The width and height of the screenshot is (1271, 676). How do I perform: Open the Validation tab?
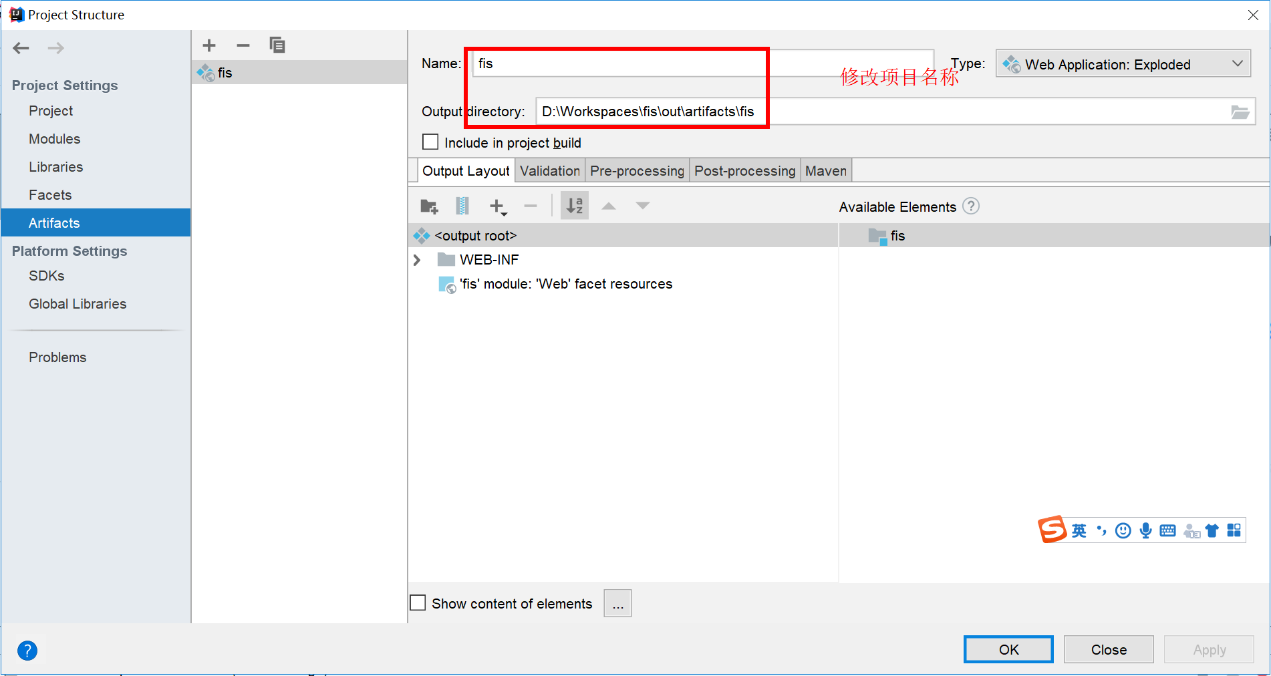tap(550, 171)
